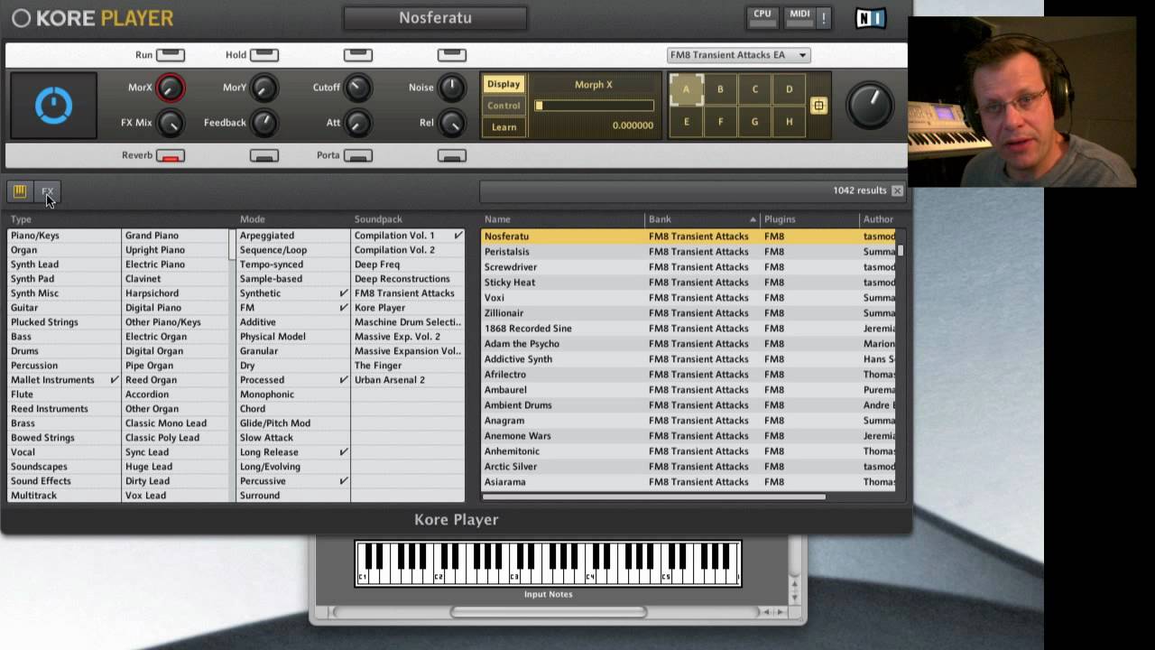
Task: Click the exclamation panic icon
Action: click(x=823, y=17)
